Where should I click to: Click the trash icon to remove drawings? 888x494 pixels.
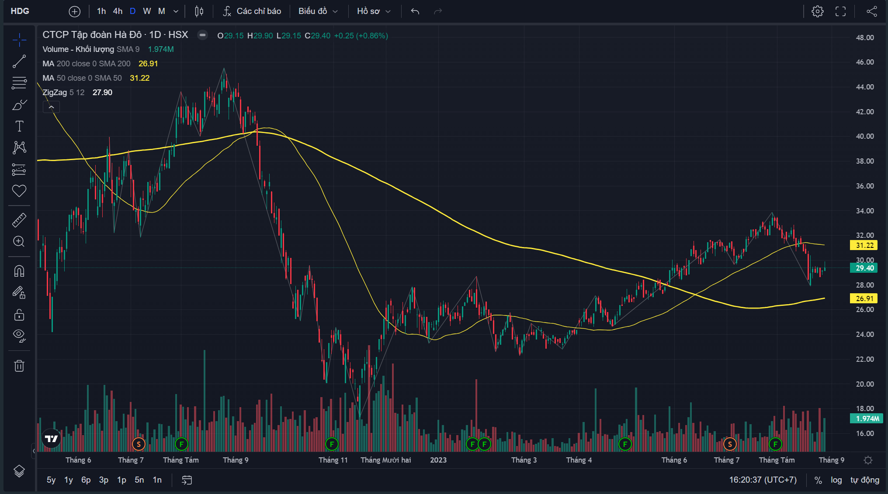19,366
